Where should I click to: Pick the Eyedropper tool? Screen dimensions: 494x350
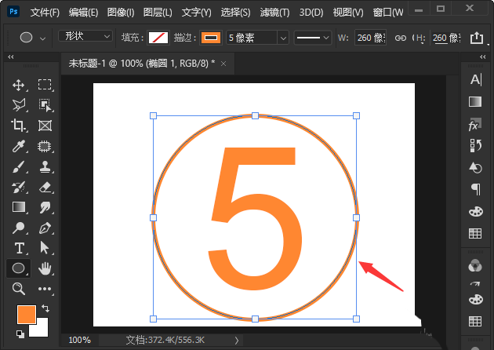19,145
